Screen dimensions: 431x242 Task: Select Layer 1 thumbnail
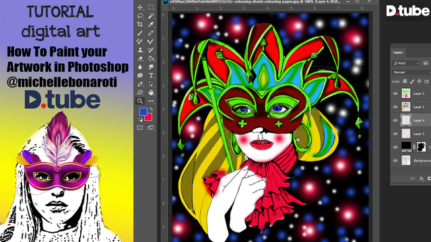(406, 107)
